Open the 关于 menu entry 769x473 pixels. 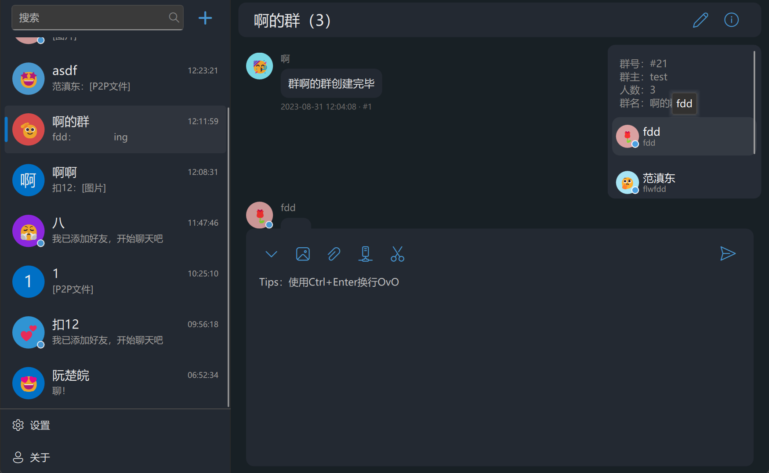pyautogui.click(x=40, y=457)
